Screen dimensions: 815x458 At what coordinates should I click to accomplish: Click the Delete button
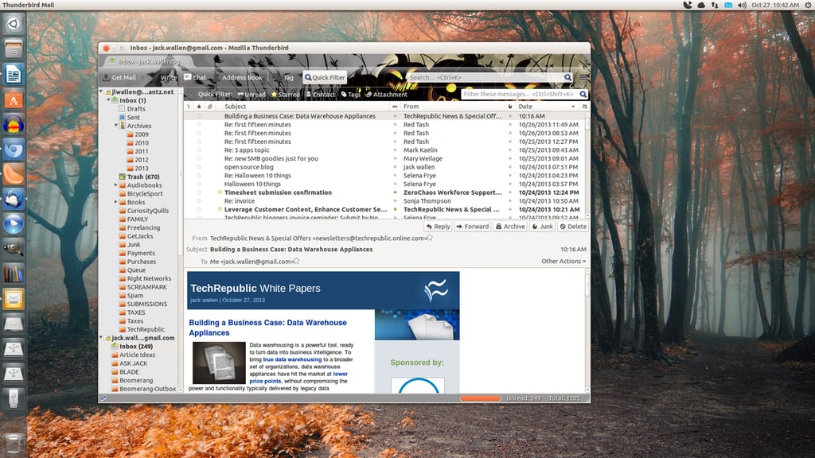573,227
